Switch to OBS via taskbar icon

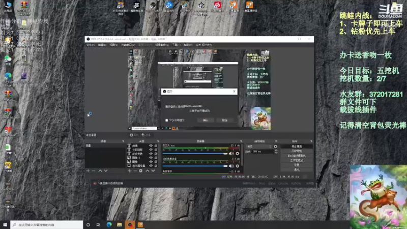pos(130,224)
